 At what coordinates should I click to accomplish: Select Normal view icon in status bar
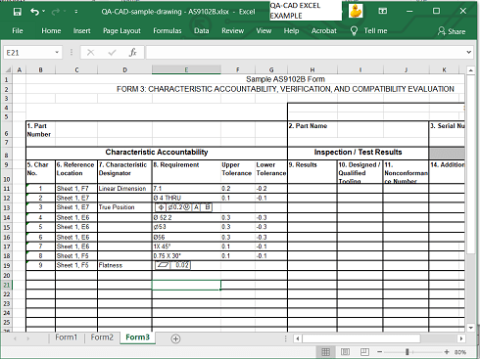coord(325,352)
